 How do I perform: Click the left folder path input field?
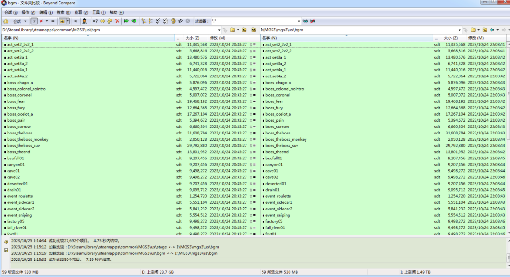click(109, 30)
